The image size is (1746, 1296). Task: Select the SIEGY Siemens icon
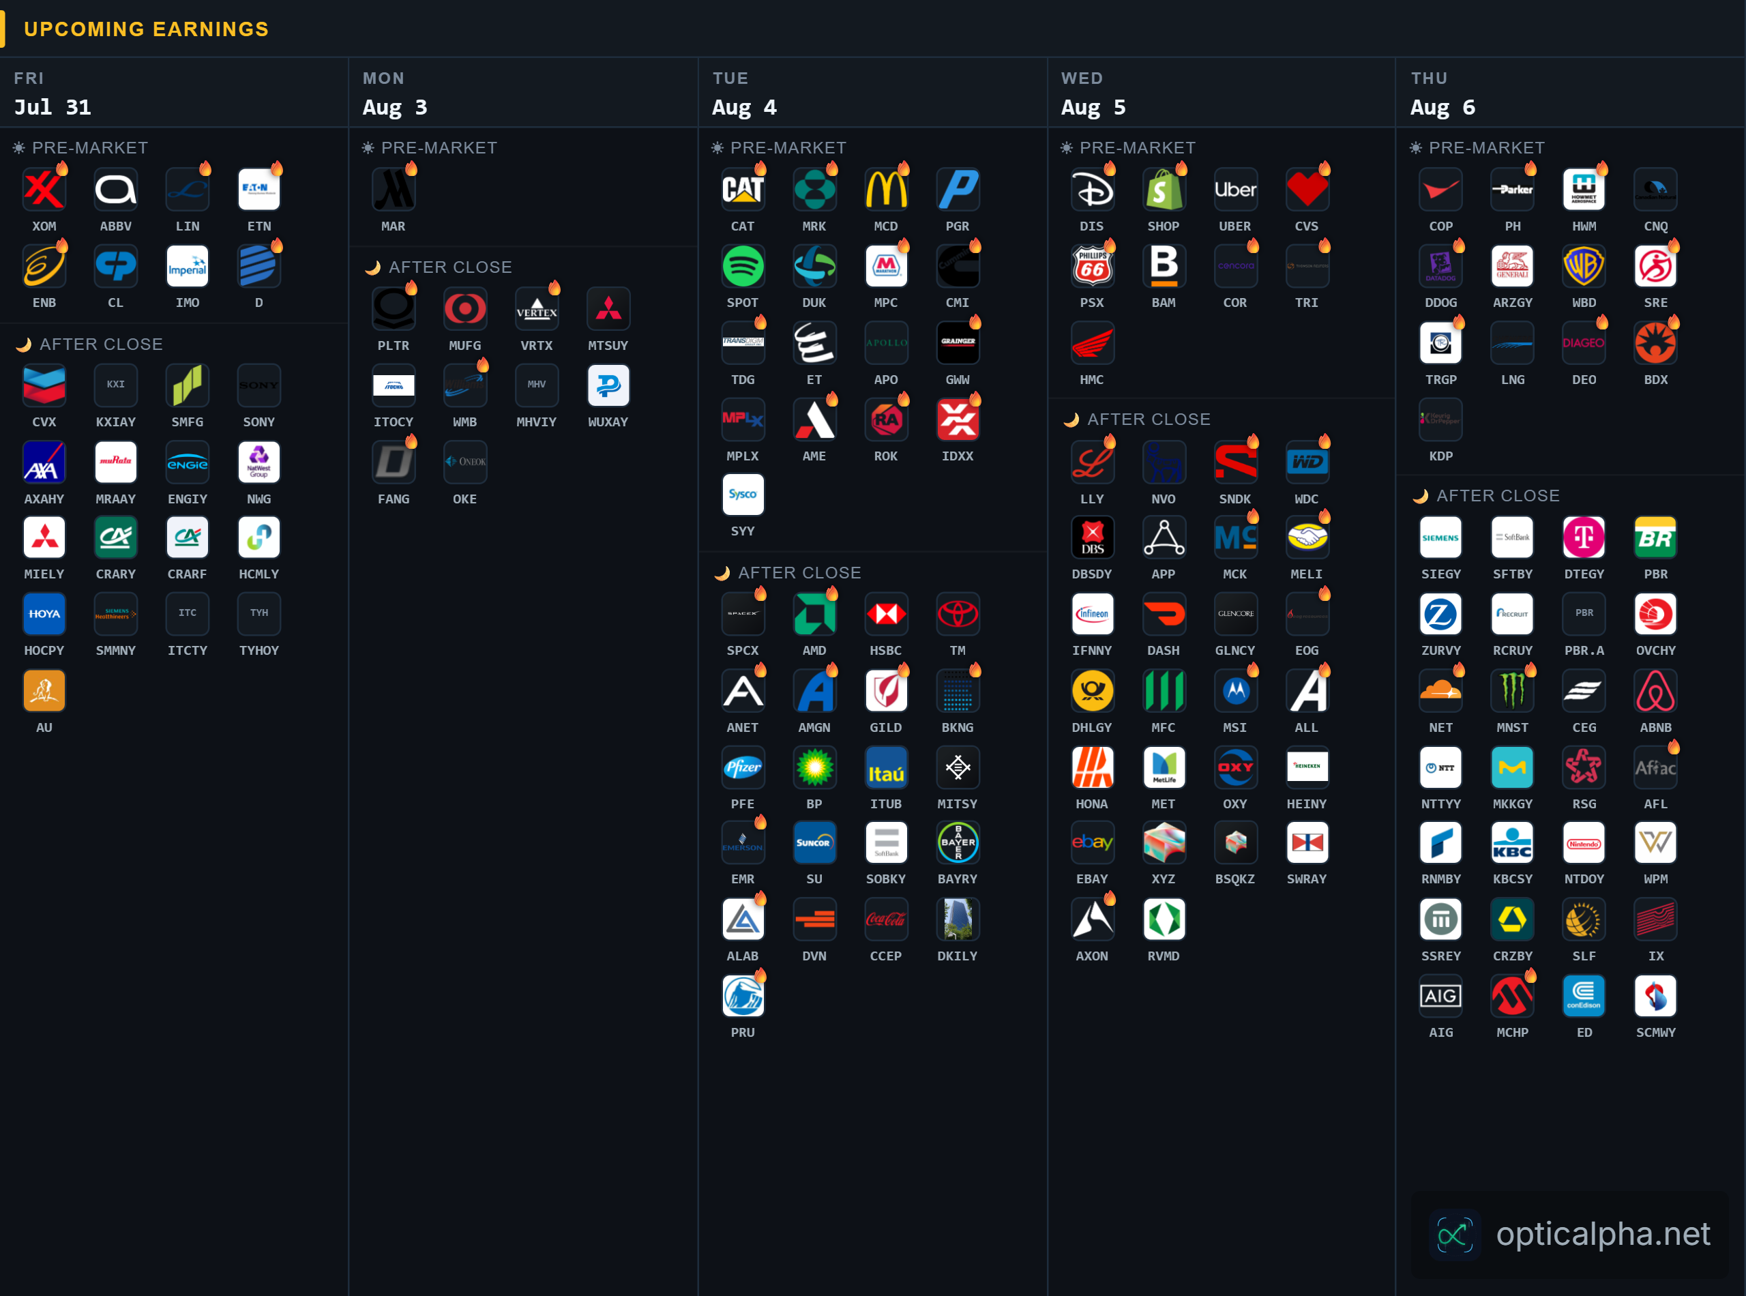click(x=1441, y=537)
